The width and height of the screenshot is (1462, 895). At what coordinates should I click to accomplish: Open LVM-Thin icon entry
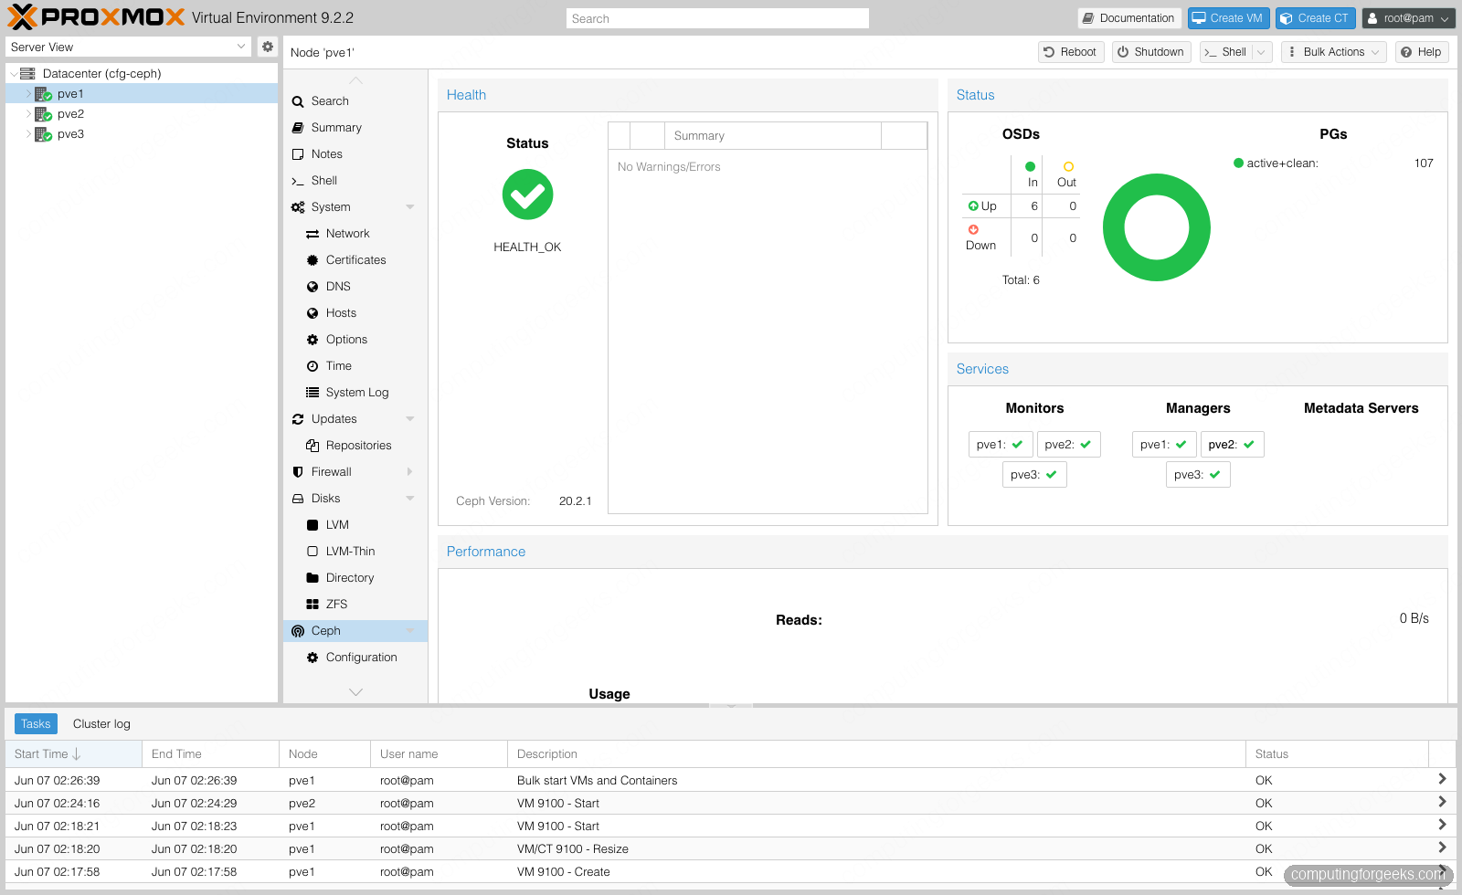tap(313, 552)
